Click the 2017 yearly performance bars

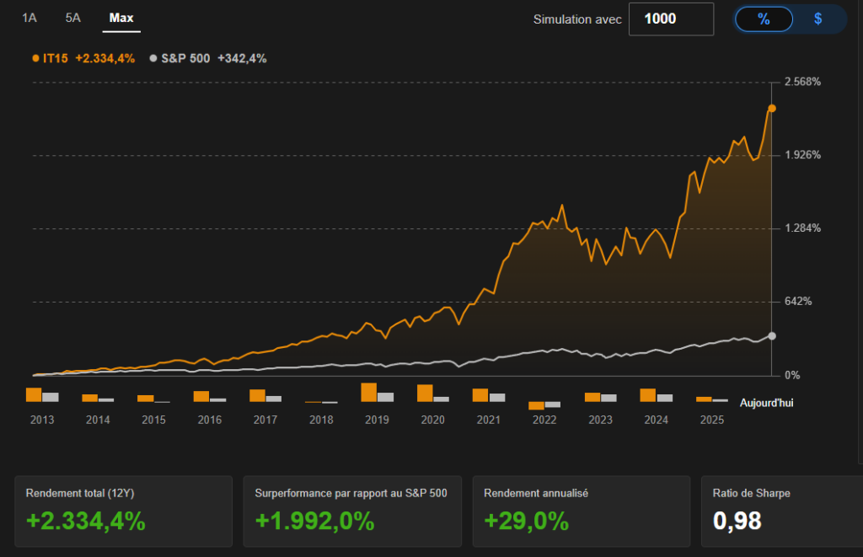point(265,396)
